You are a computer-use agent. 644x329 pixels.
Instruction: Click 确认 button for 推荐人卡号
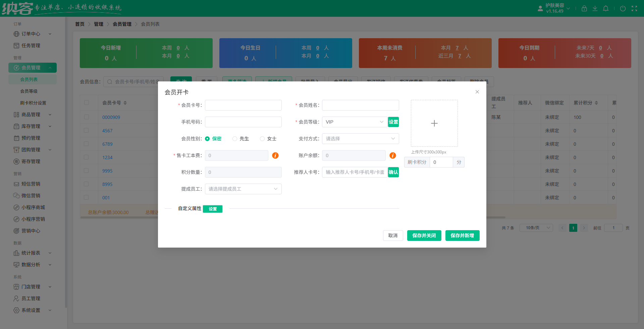[x=393, y=172]
